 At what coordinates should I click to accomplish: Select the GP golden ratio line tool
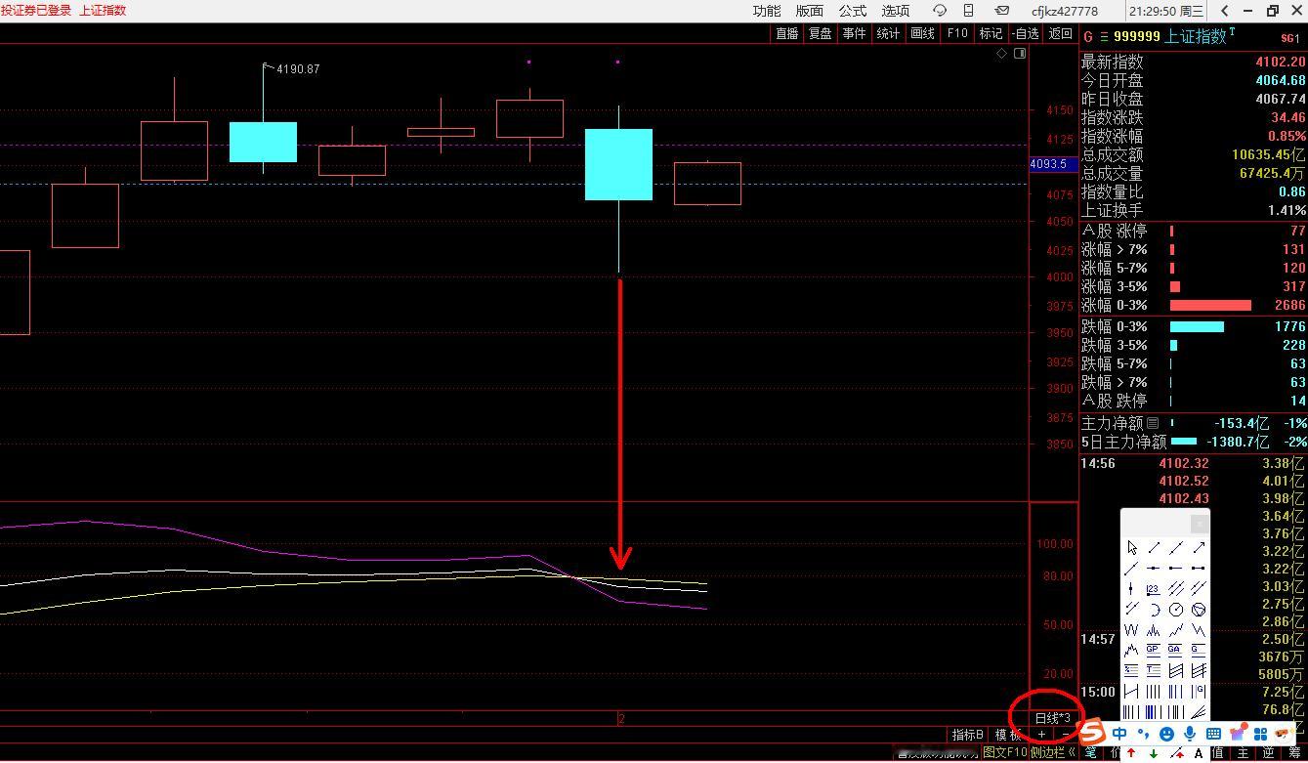[1154, 650]
